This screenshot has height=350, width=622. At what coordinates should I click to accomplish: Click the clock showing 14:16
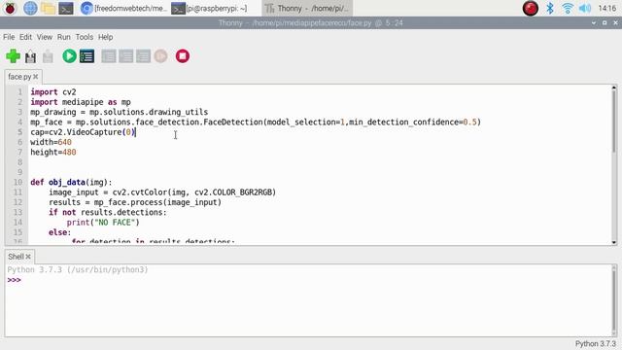(x=606, y=8)
